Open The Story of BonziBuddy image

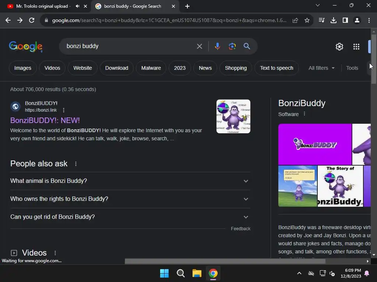[340, 186]
